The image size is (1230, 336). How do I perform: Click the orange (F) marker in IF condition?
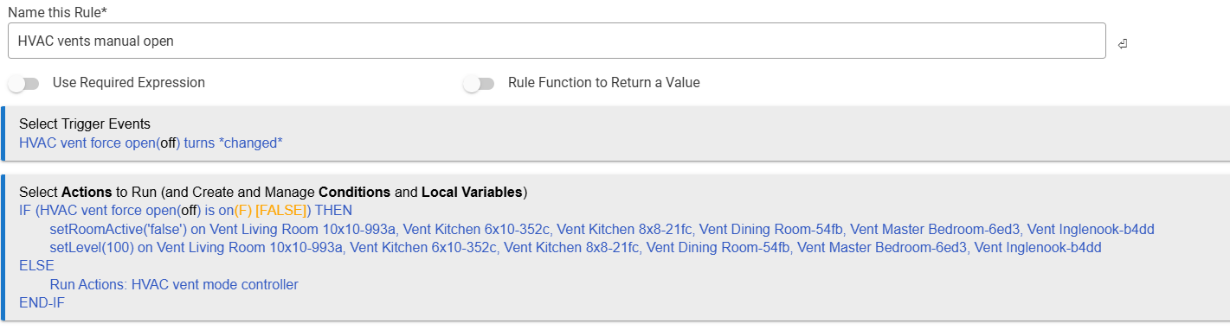242,210
